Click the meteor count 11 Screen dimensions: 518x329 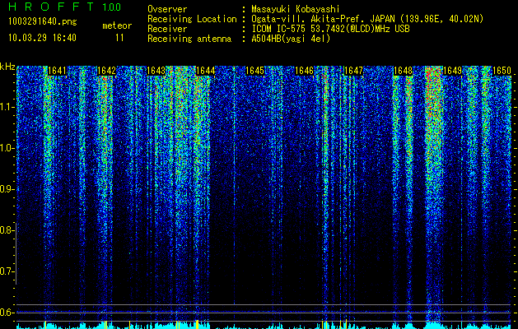coord(119,38)
